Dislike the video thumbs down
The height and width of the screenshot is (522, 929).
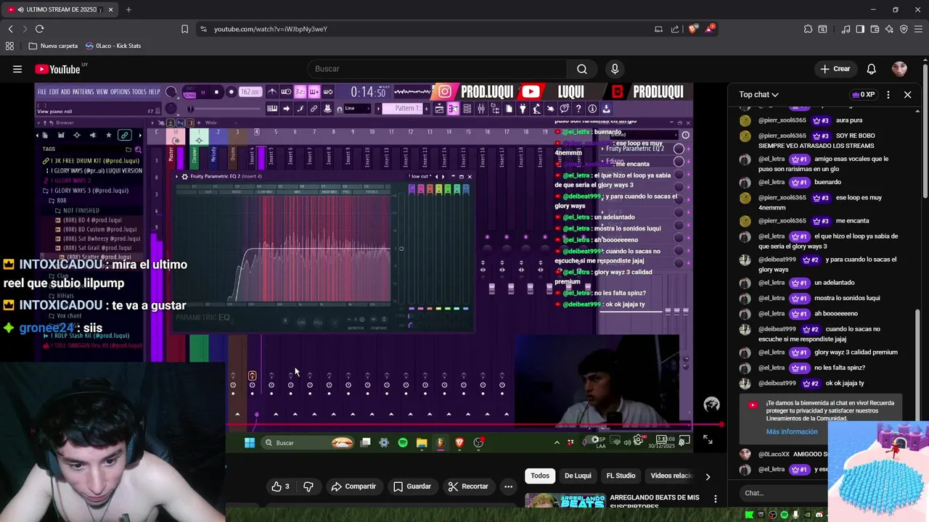tap(308, 486)
